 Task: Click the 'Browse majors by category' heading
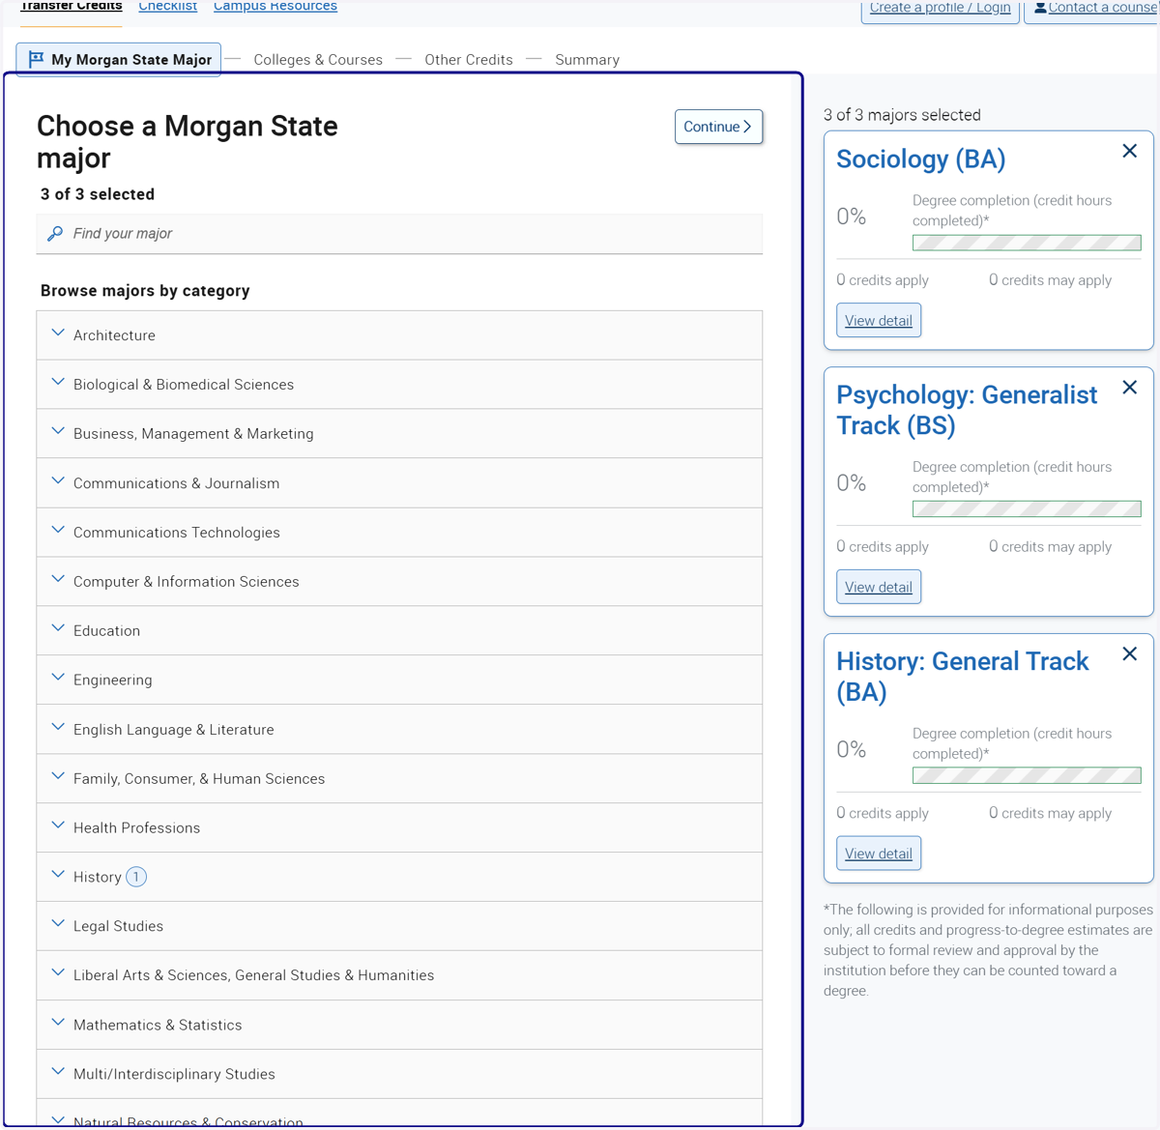145,291
